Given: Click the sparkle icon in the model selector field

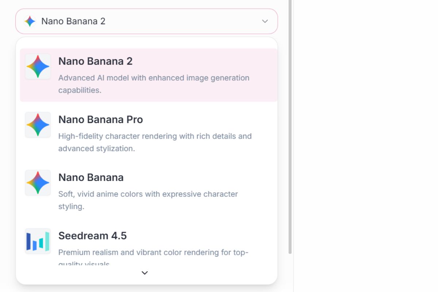Looking at the screenshot, I should click(30, 21).
